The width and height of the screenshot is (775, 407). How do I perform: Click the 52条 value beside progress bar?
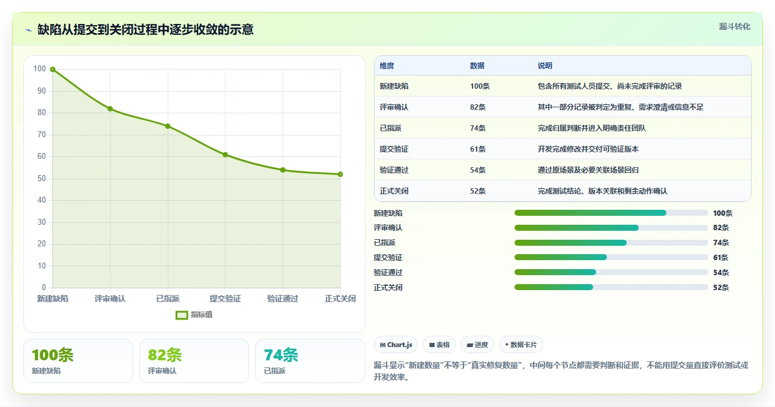click(721, 287)
